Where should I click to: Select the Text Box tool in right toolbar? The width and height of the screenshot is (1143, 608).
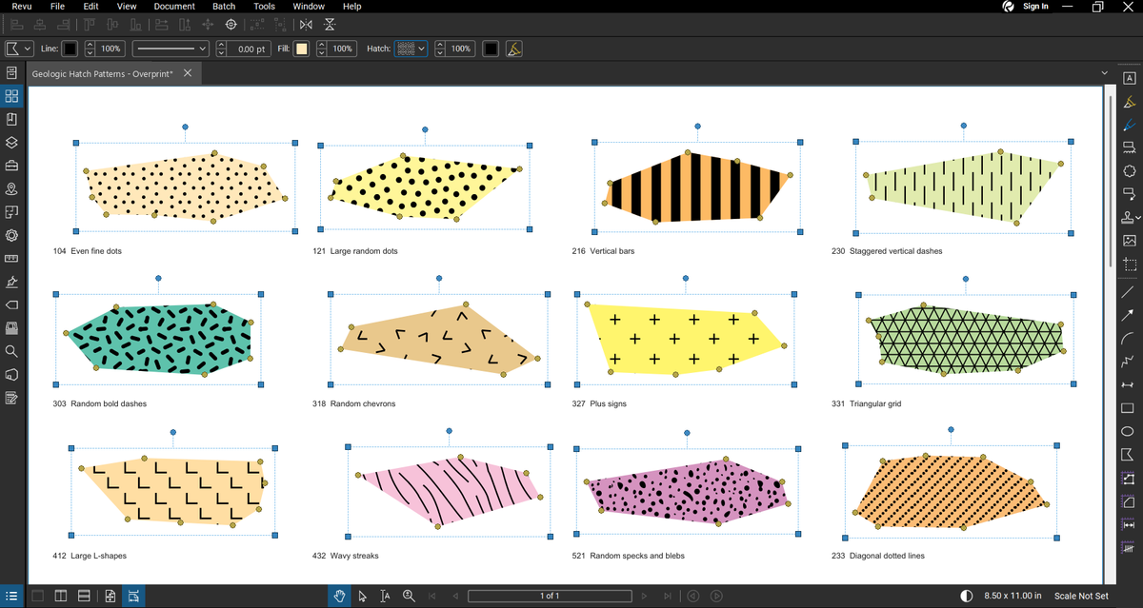pos(1129,78)
